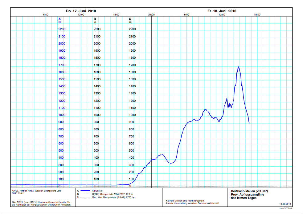Click the "C" axis column header

click(130, 19)
